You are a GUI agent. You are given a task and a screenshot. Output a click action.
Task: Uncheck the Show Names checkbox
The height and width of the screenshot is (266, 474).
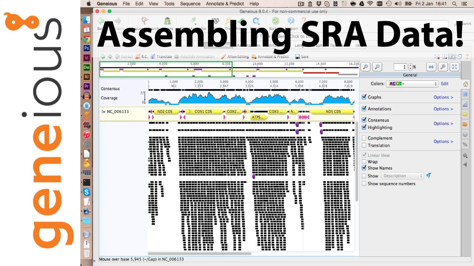pos(364,168)
